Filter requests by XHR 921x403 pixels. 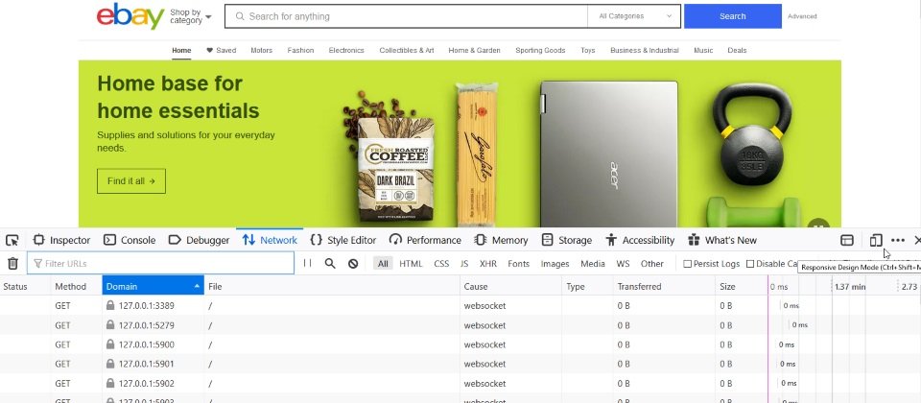[488, 264]
